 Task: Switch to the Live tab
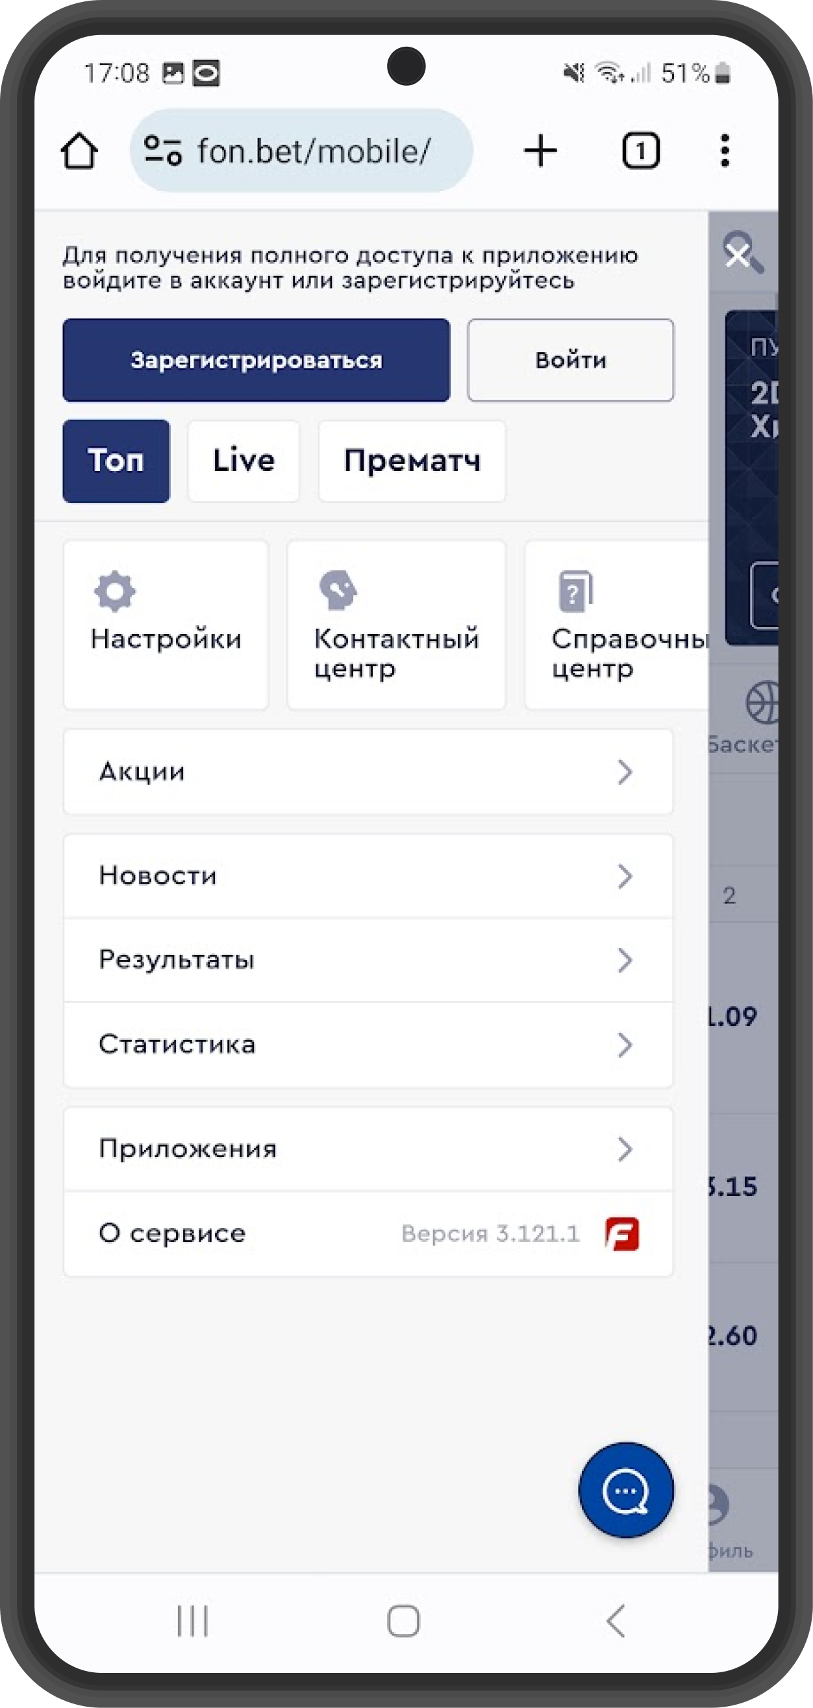243,461
